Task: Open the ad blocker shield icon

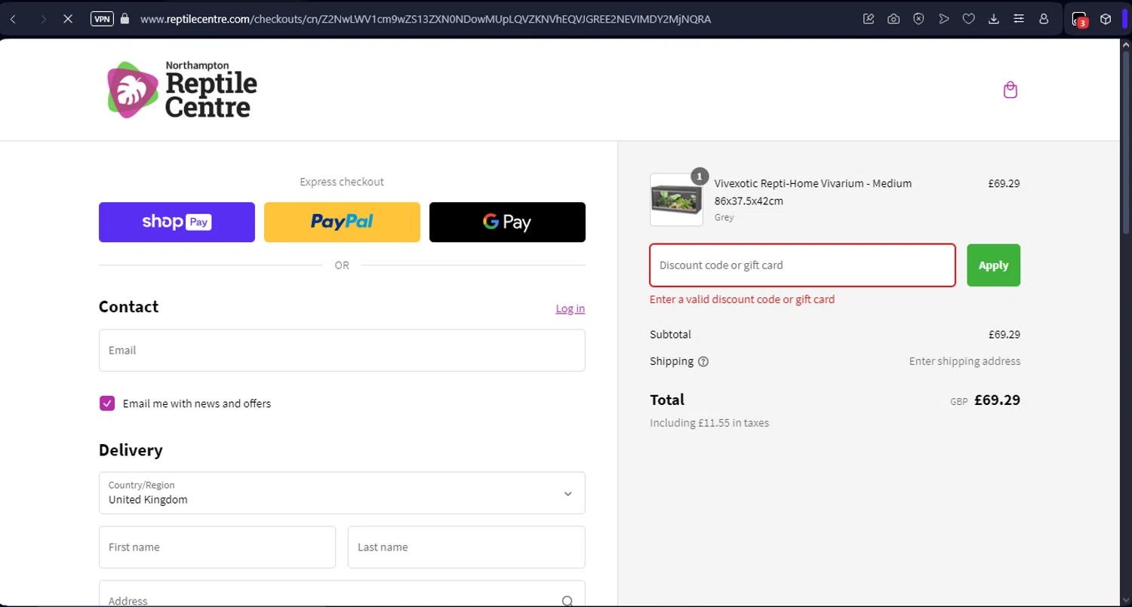Action: coord(918,19)
